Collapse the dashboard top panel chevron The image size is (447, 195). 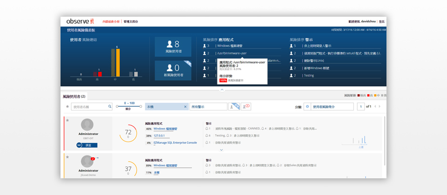click(222, 90)
